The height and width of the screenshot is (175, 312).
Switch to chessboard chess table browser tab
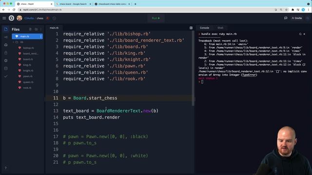(x=112, y=4)
